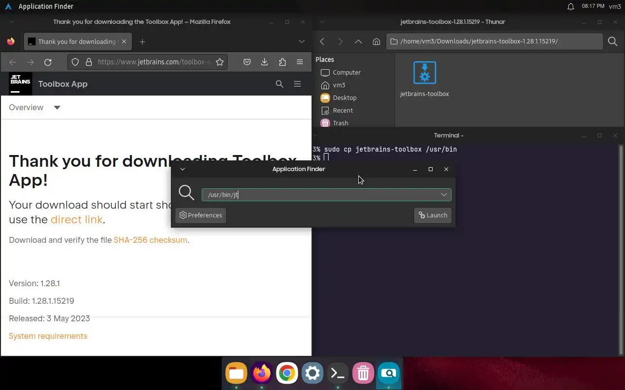The image size is (625, 390).
Task: Bookmark this page with the star icon
Action: (x=220, y=62)
